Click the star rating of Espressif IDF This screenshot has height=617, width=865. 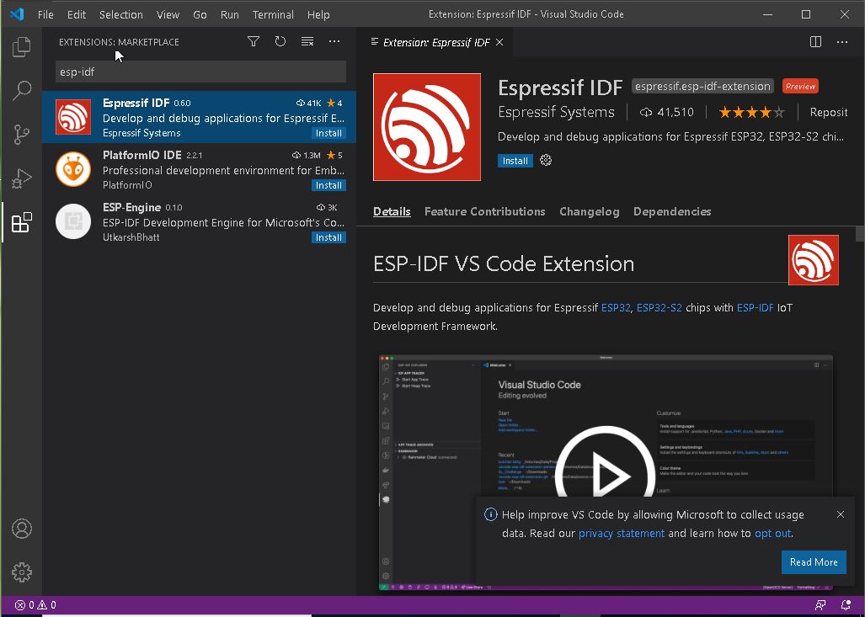point(751,113)
